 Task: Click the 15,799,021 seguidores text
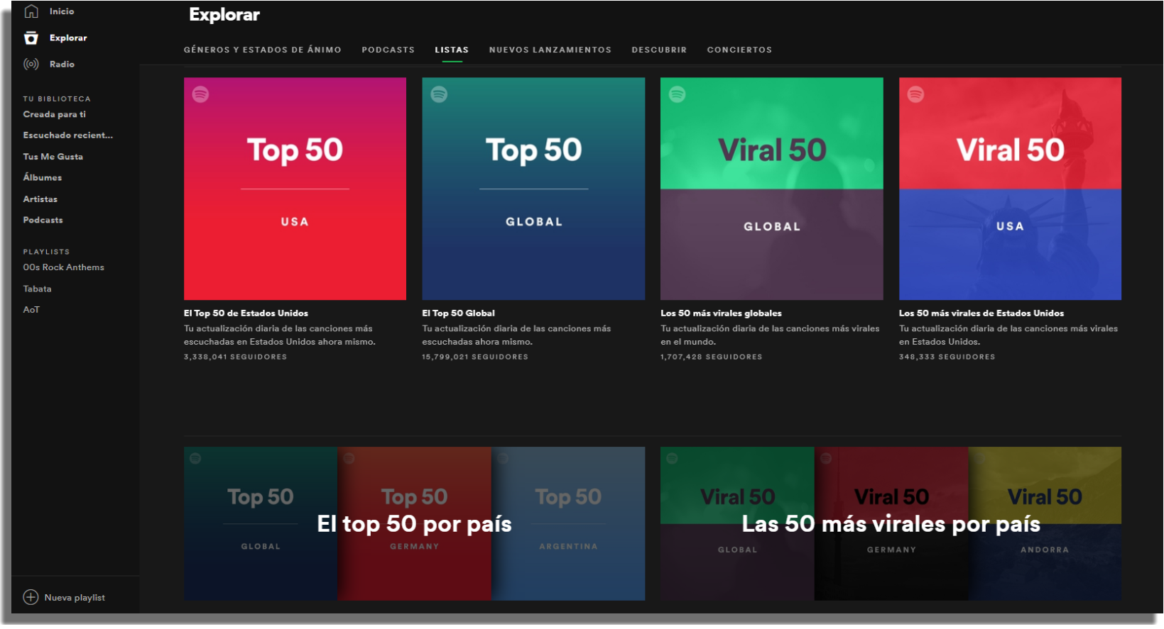475,357
